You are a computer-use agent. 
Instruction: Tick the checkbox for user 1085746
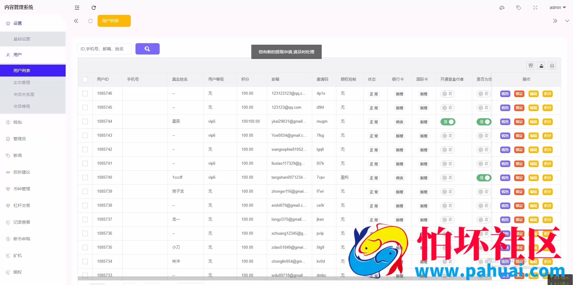tap(85, 94)
